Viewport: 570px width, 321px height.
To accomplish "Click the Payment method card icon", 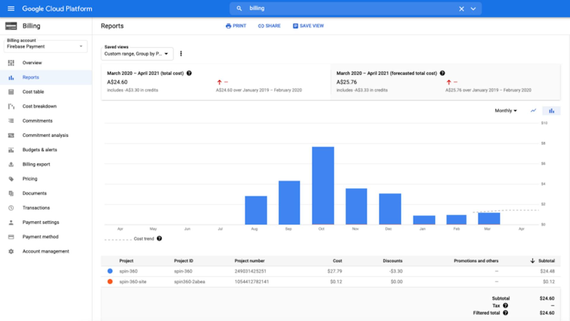I will tap(11, 237).
